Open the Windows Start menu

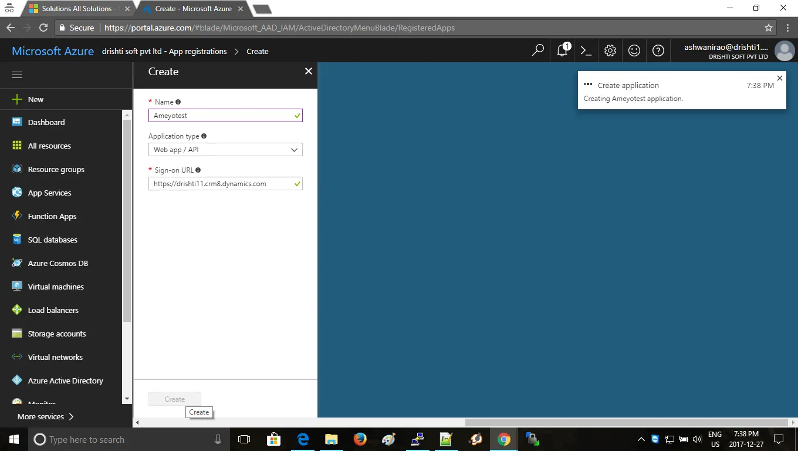pos(13,439)
